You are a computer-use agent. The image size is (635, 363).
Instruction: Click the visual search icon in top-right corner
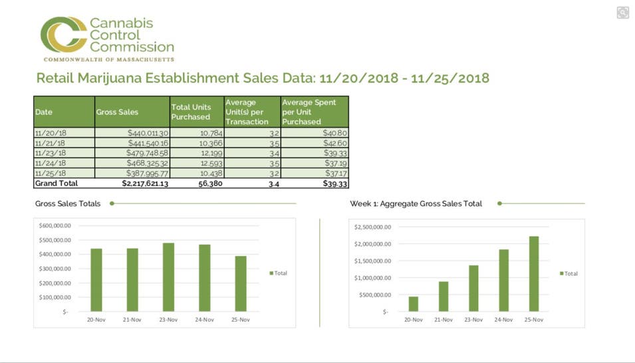point(622,13)
